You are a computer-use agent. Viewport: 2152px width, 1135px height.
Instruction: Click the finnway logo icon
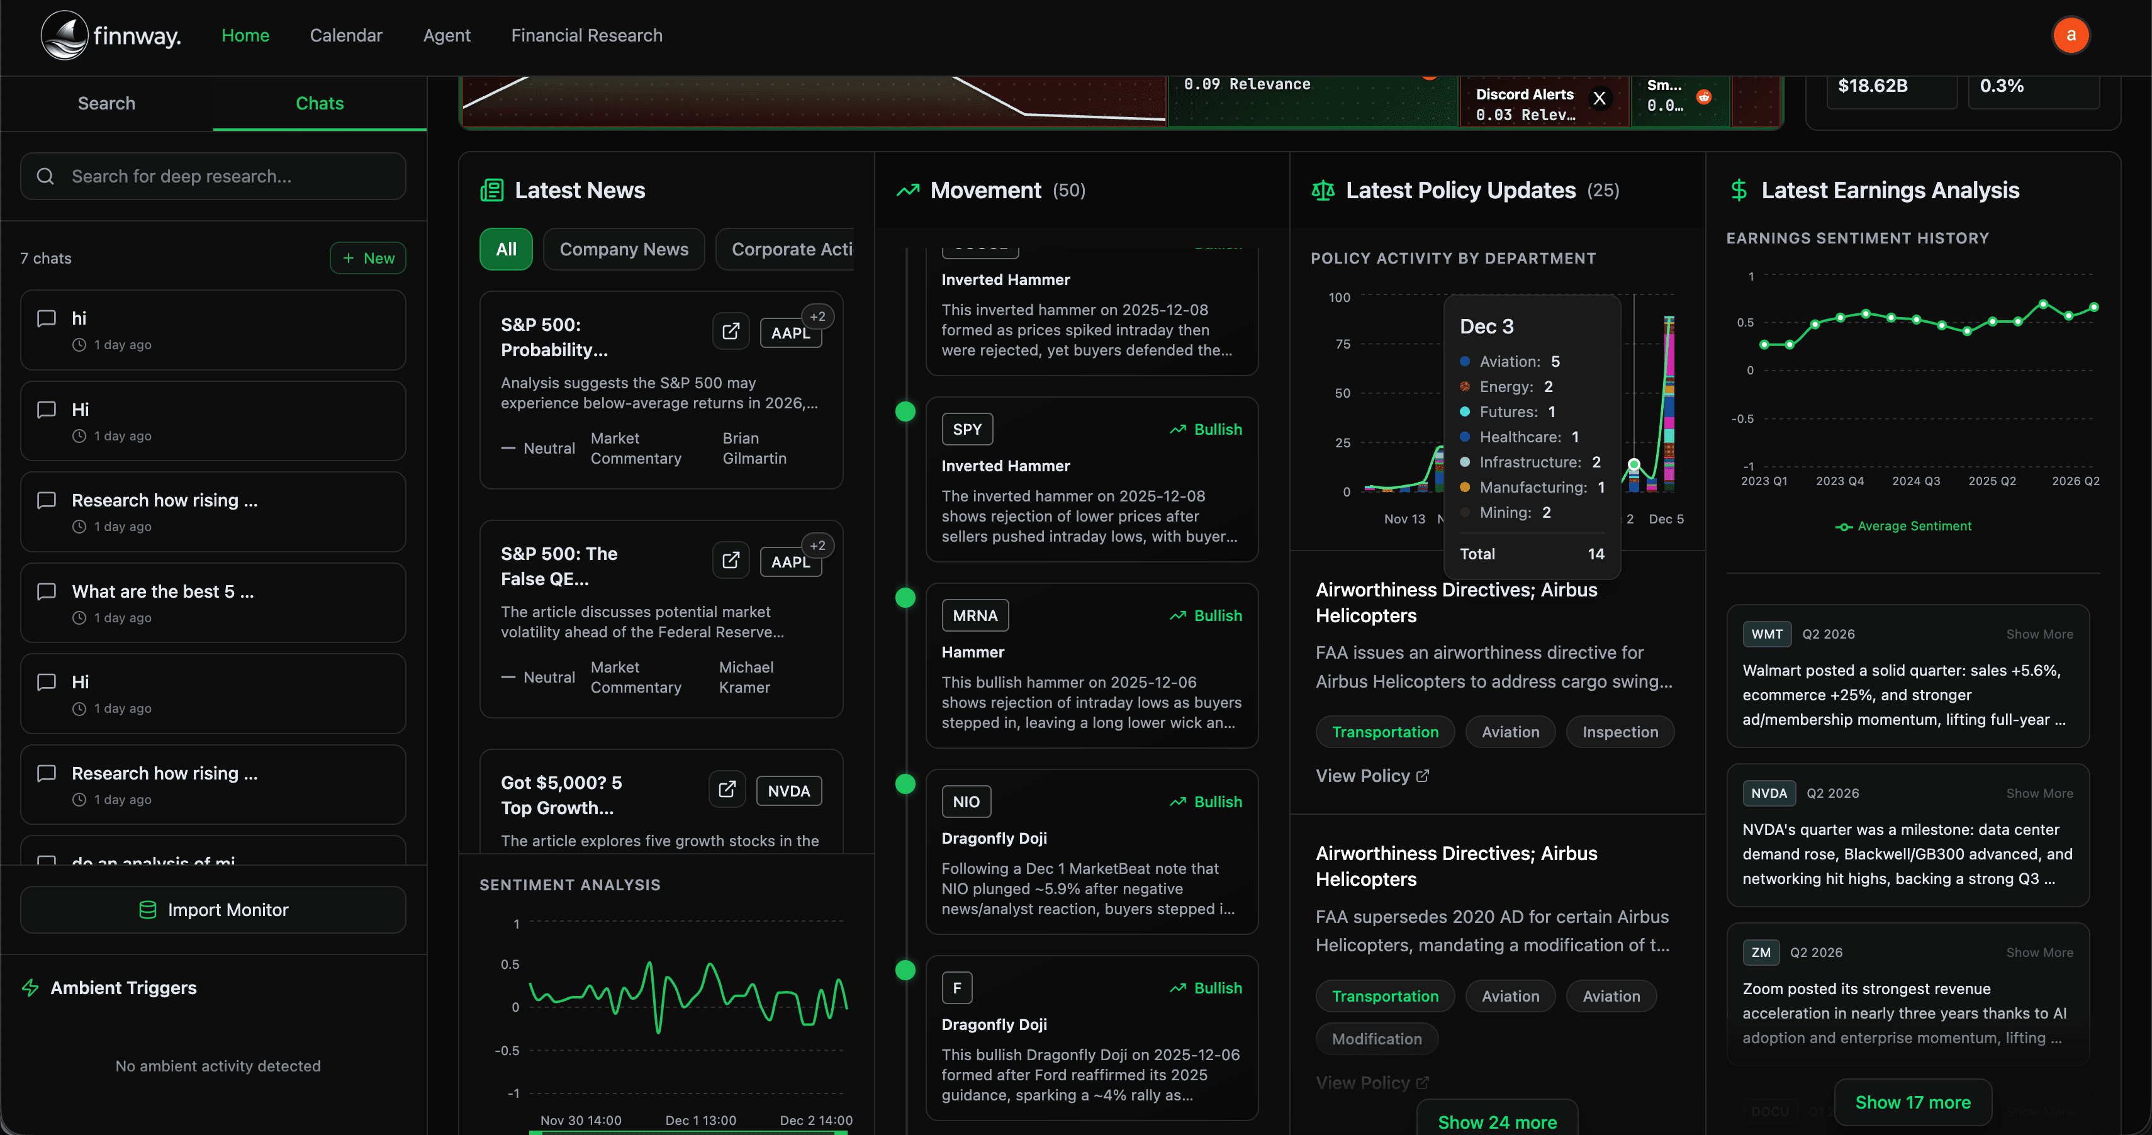pyautogui.click(x=64, y=35)
